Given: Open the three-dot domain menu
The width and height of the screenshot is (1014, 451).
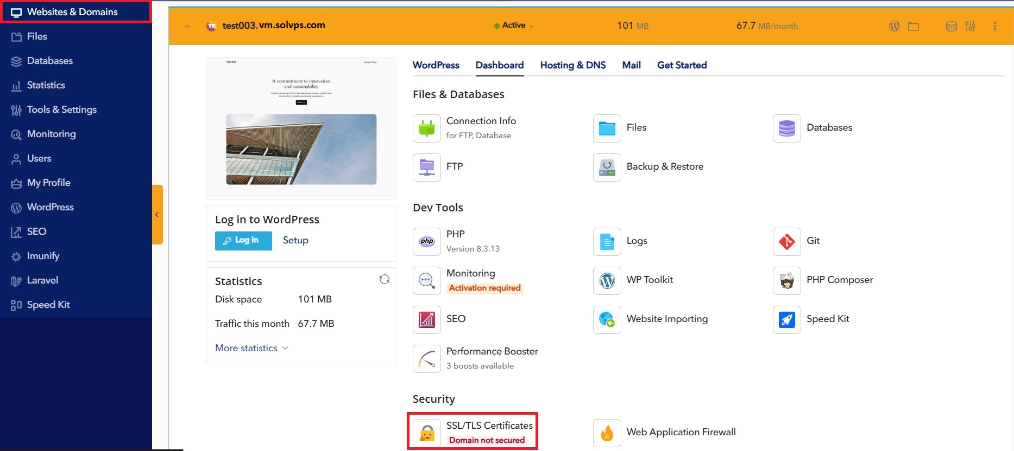Looking at the screenshot, I should 995,26.
